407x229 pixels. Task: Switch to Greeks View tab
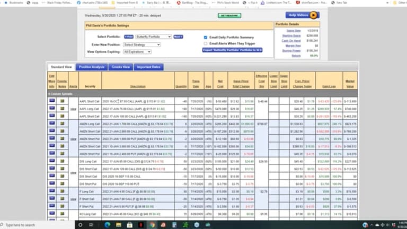tap(121, 67)
